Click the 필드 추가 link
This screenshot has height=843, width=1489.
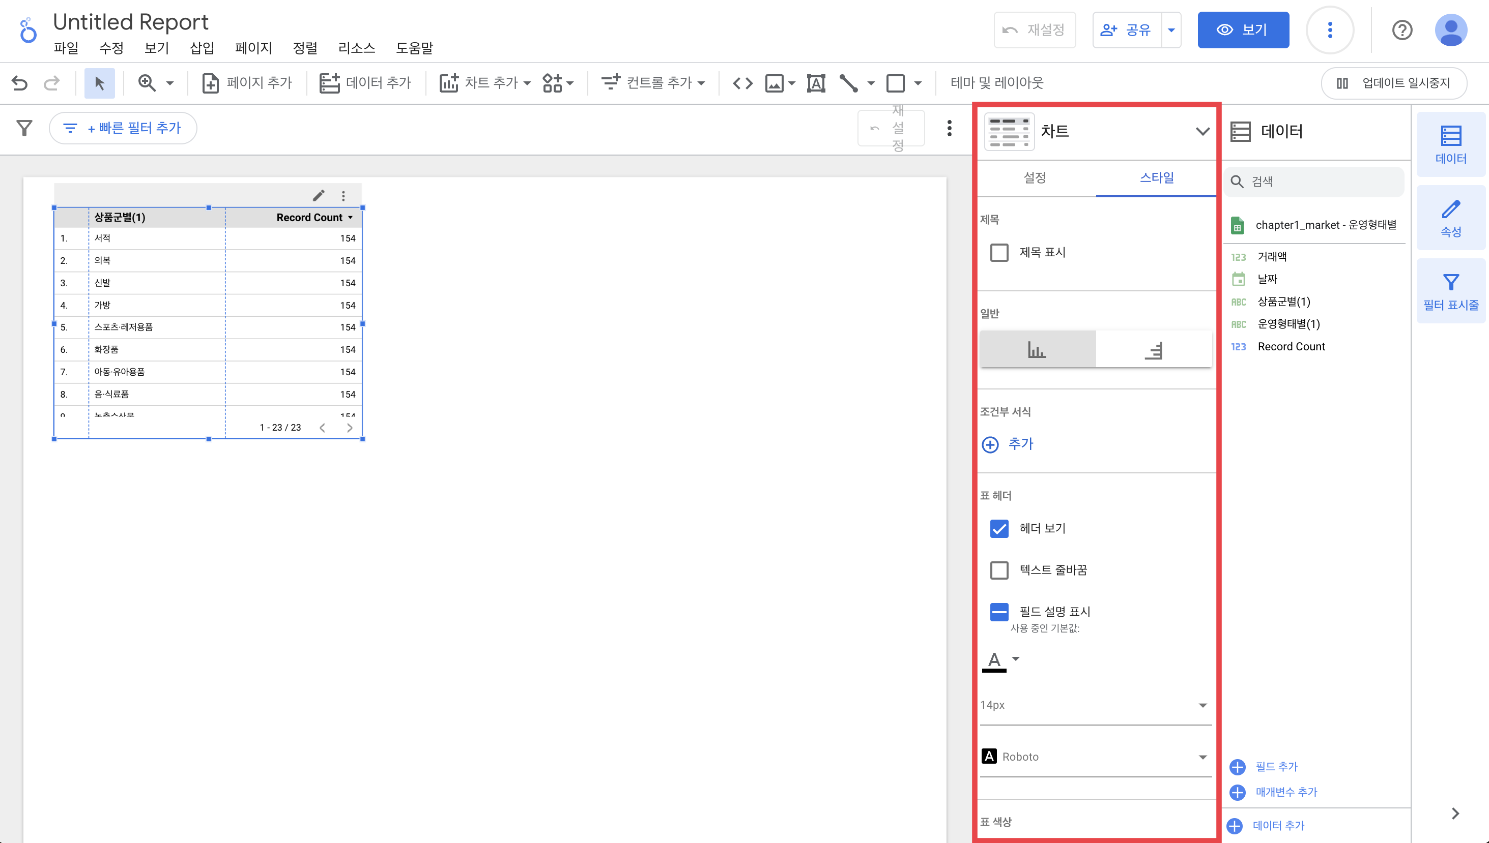(x=1276, y=767)
